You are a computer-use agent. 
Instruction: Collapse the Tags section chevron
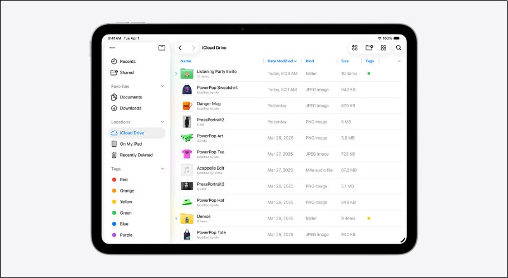click(x=162, y=169)
